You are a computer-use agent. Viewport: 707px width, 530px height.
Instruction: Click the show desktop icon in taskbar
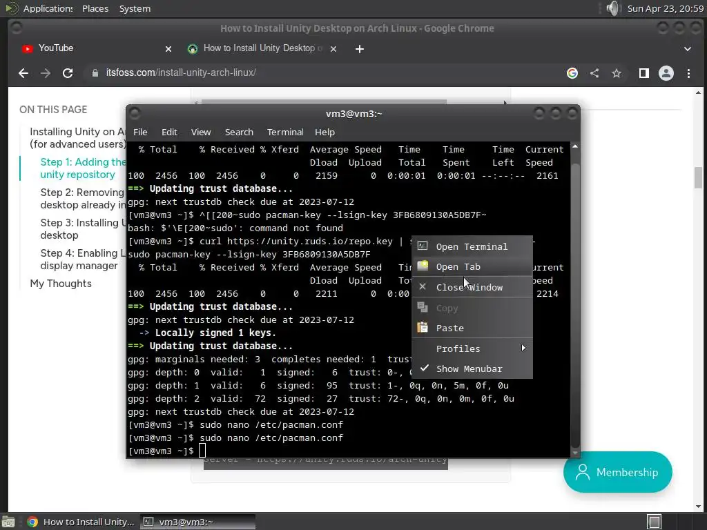(8, 522)
